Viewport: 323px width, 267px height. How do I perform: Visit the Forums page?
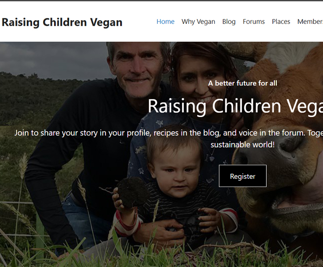(253, 21)
